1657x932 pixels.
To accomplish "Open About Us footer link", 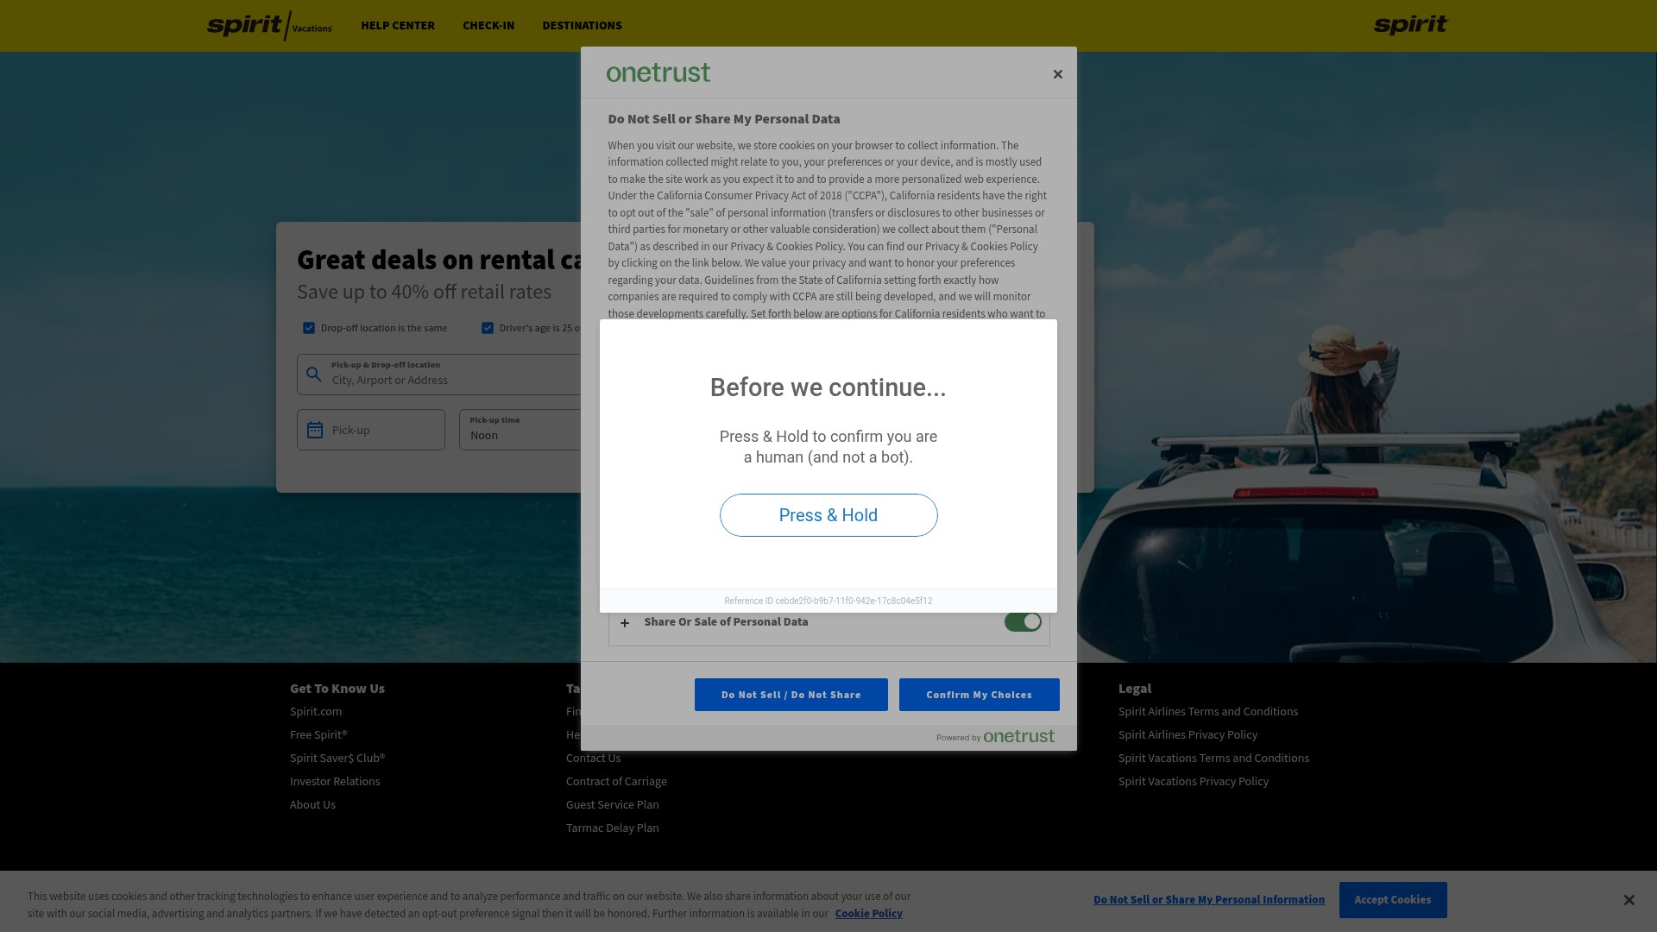I will click(x=312, y=805).
